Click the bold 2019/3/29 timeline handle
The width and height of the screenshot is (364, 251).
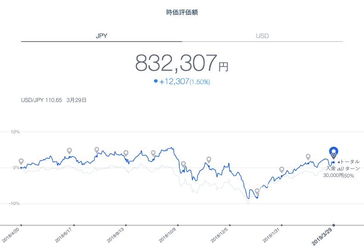334,225
